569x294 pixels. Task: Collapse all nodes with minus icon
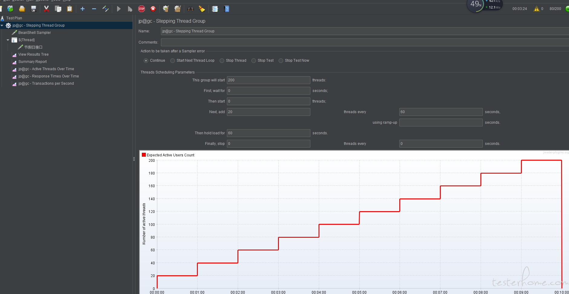click(94, 9)
